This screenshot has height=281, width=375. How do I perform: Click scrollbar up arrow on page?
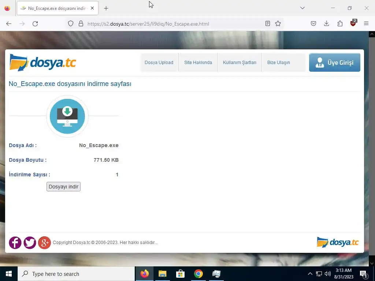pos(372,34)
